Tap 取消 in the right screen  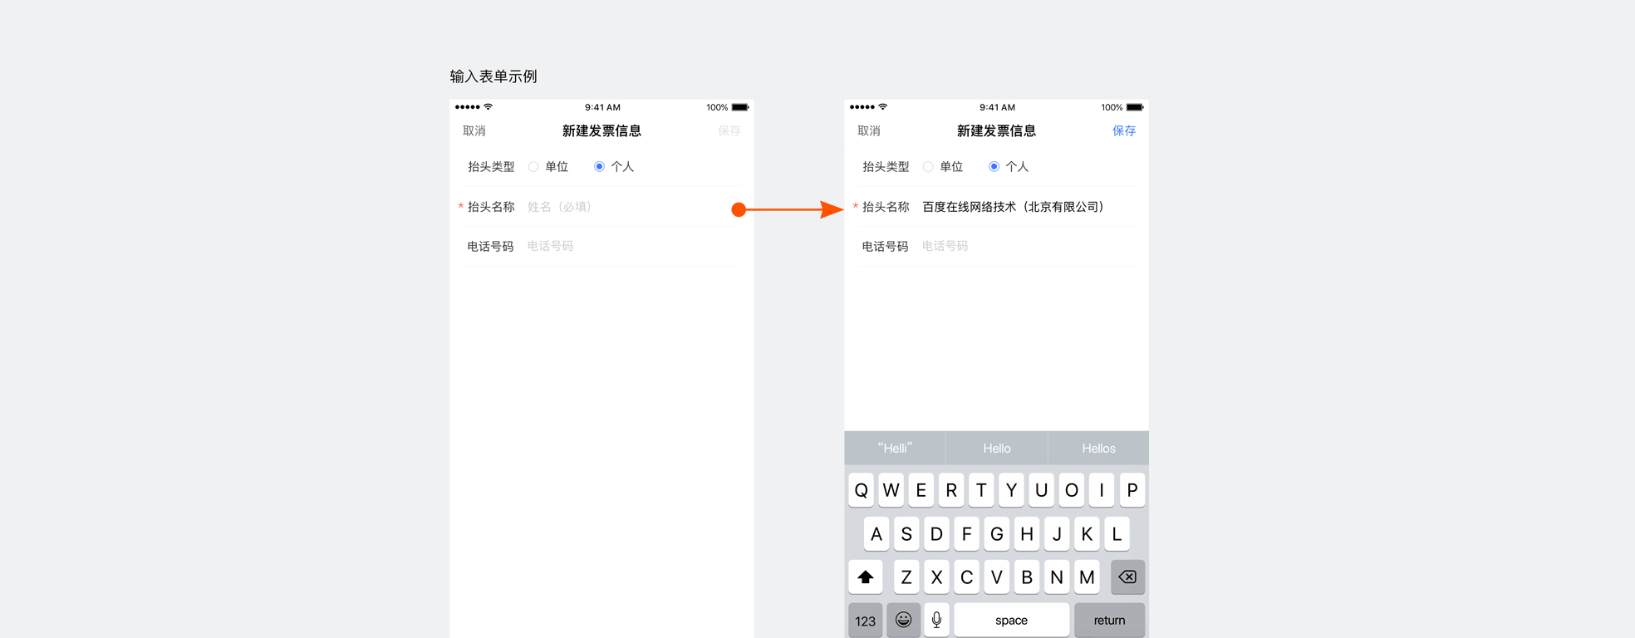869,131
